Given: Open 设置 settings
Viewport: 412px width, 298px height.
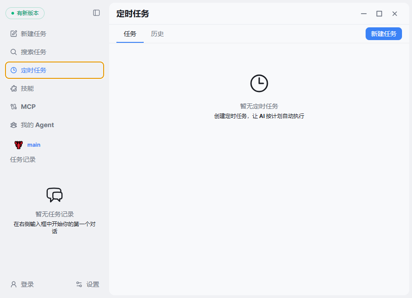Looking at the screenshot, I should [x=88, y=284].
